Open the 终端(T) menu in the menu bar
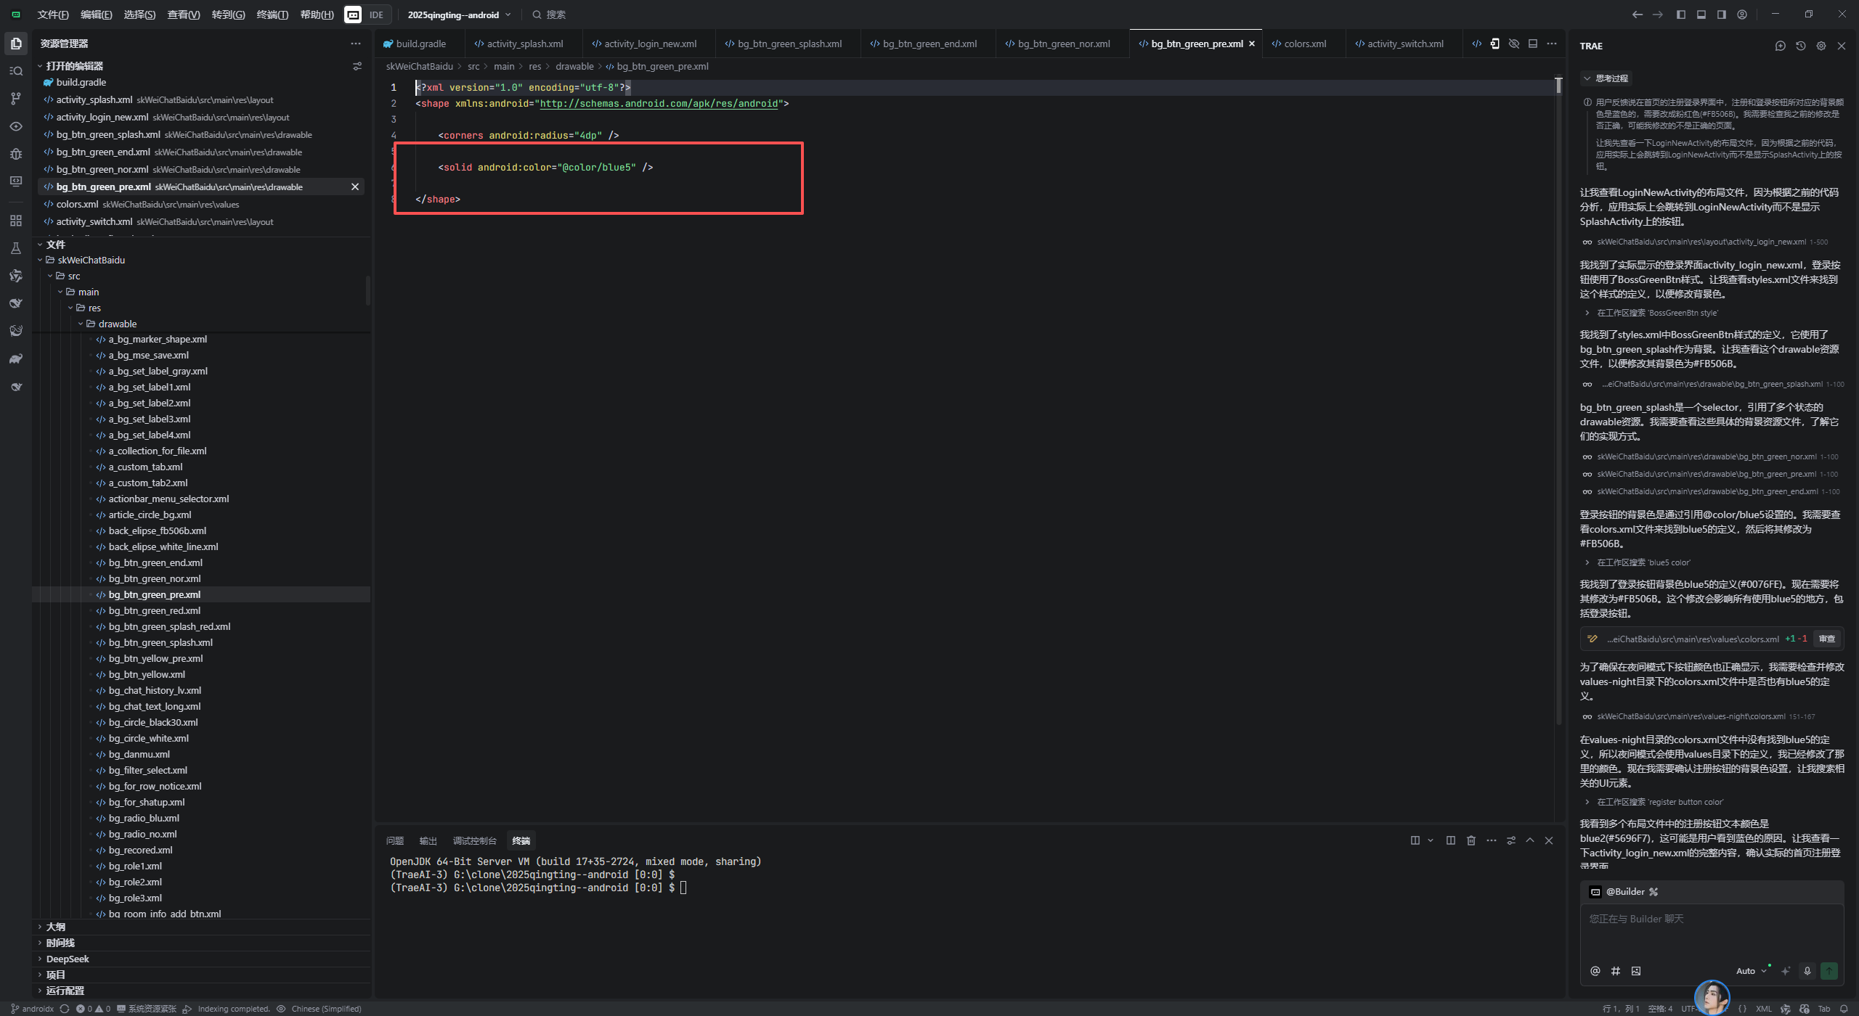1859x1016 pixels. [272, 15]
